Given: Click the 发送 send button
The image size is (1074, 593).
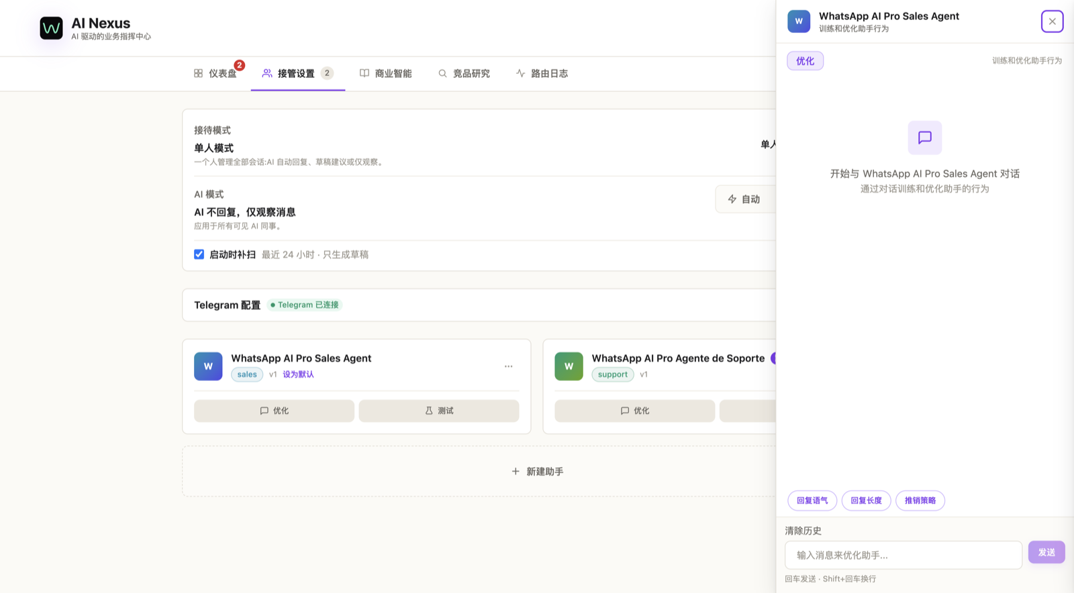Looking at the screenshot, I should [x=1046, y=552].
